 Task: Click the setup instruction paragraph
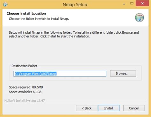click(74, 34)
